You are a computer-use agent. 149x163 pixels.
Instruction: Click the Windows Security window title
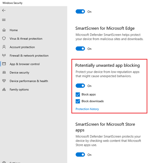point(12,3)
